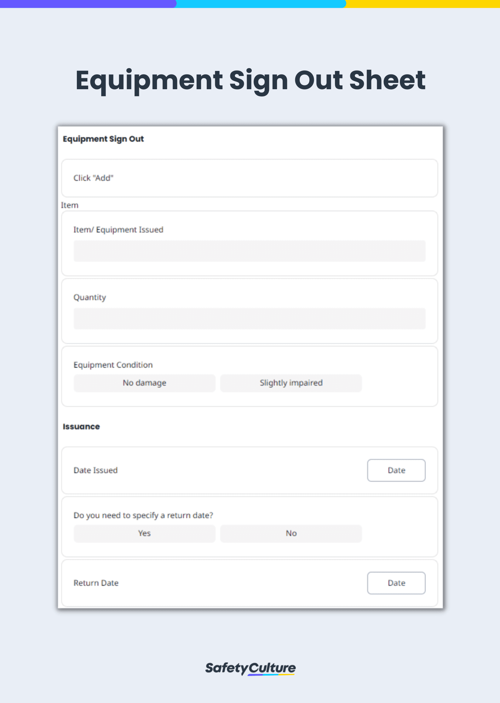
Task: Click the Equipment Sign Out Sheet title
Action: pyautogui.click(x=250, y=80)
